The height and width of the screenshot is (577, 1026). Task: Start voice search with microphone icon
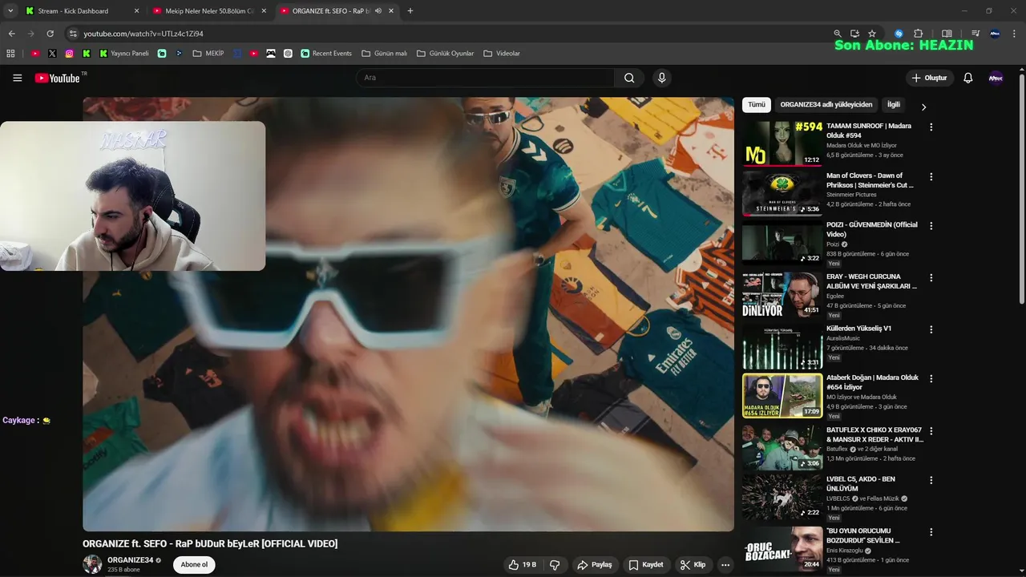point(661,78)
